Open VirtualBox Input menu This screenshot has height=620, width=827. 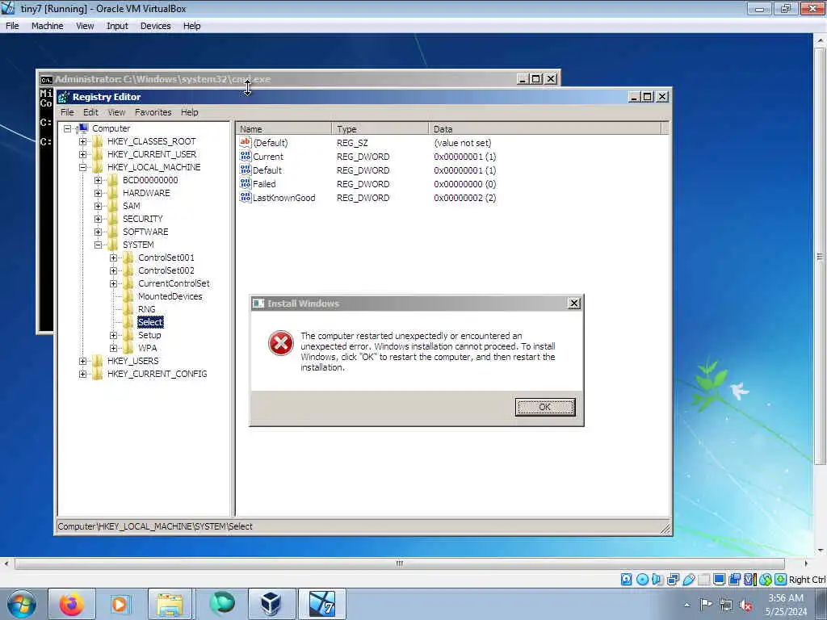click(117, 26)
